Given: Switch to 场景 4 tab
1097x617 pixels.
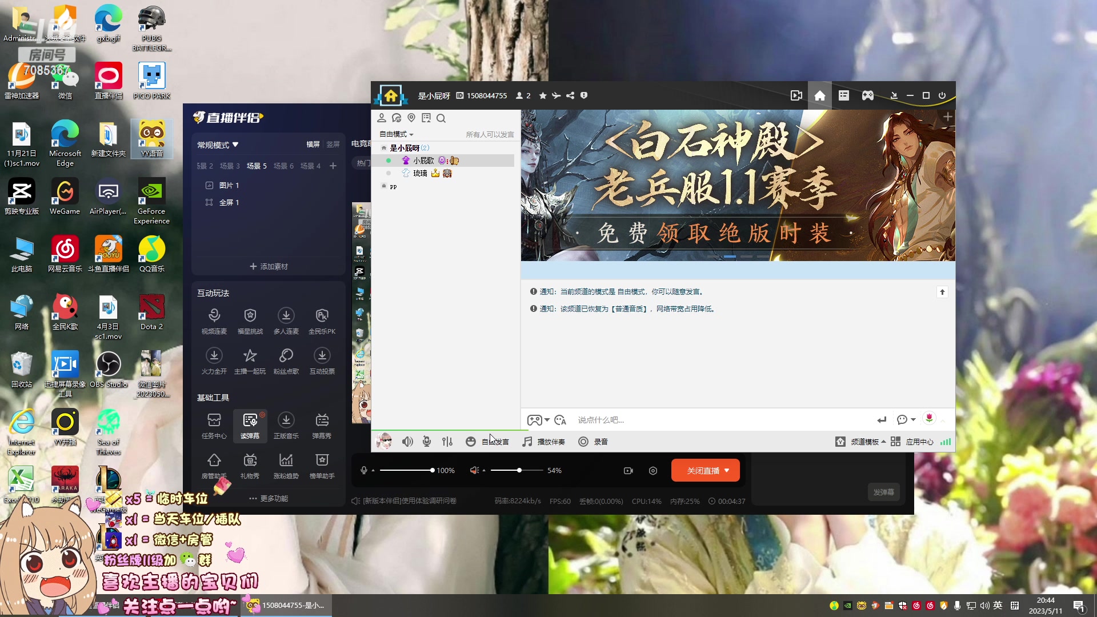Looking at the screenshot, I should (310, 166).
